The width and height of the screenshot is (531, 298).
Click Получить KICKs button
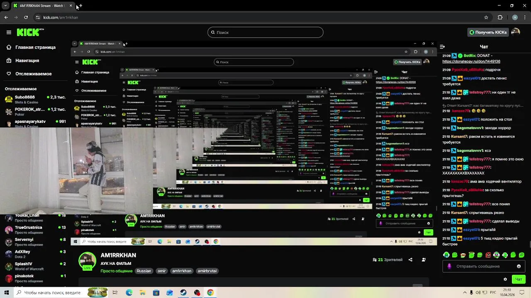488,32
